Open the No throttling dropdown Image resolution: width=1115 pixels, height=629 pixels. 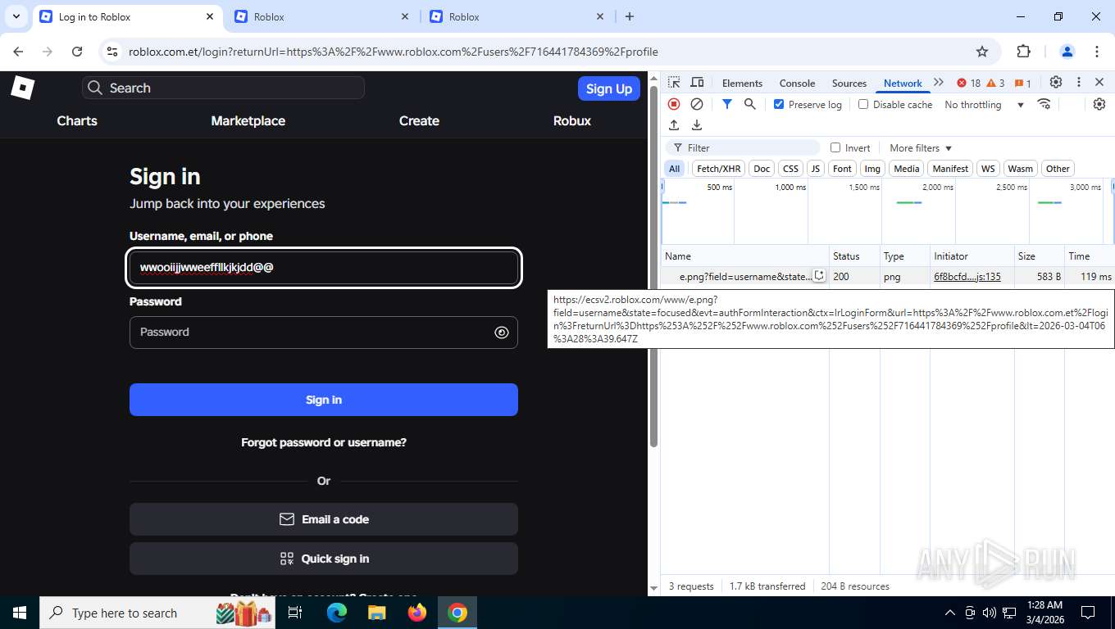tap(984, 105)
